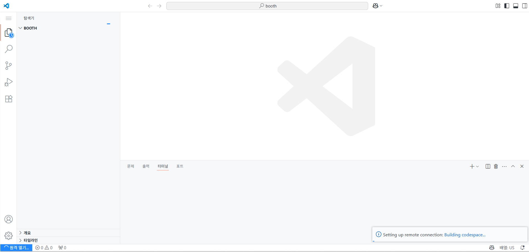Click the VS Code logo icon

click(x=6, y=6)
